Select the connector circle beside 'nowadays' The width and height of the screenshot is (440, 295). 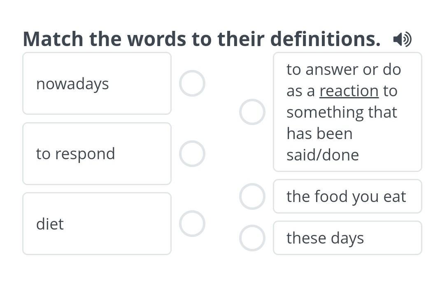192,83
